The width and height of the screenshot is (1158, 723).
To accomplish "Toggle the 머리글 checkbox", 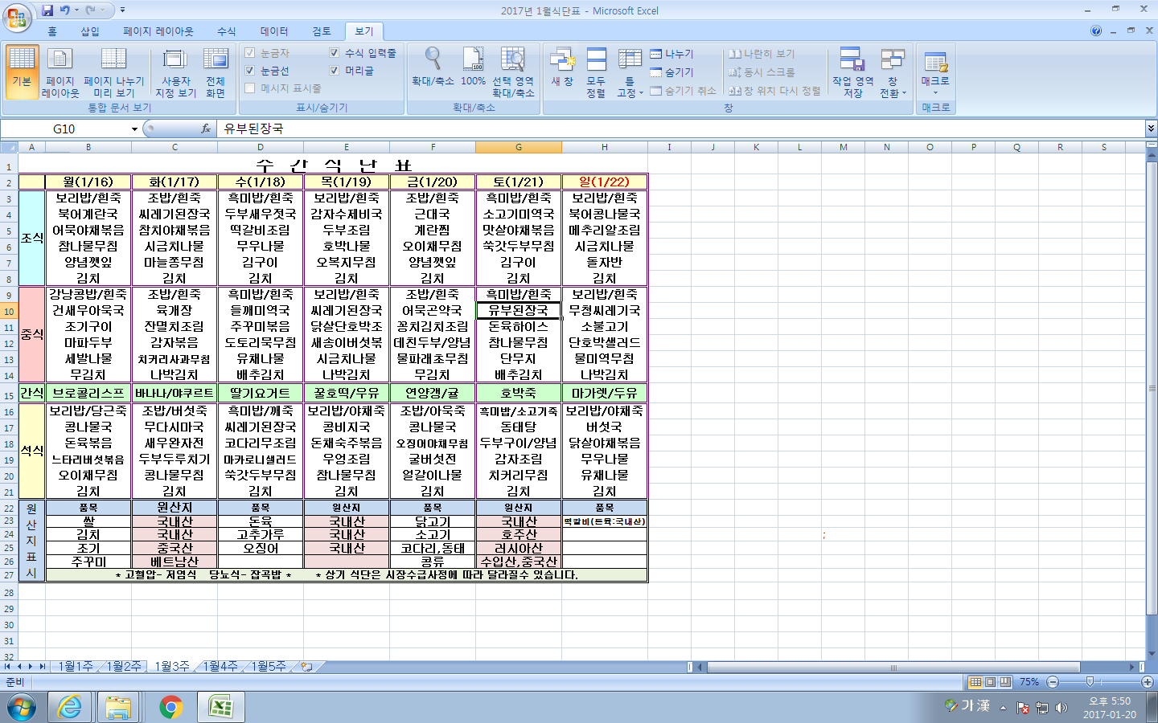I will (x=335, y=71).
